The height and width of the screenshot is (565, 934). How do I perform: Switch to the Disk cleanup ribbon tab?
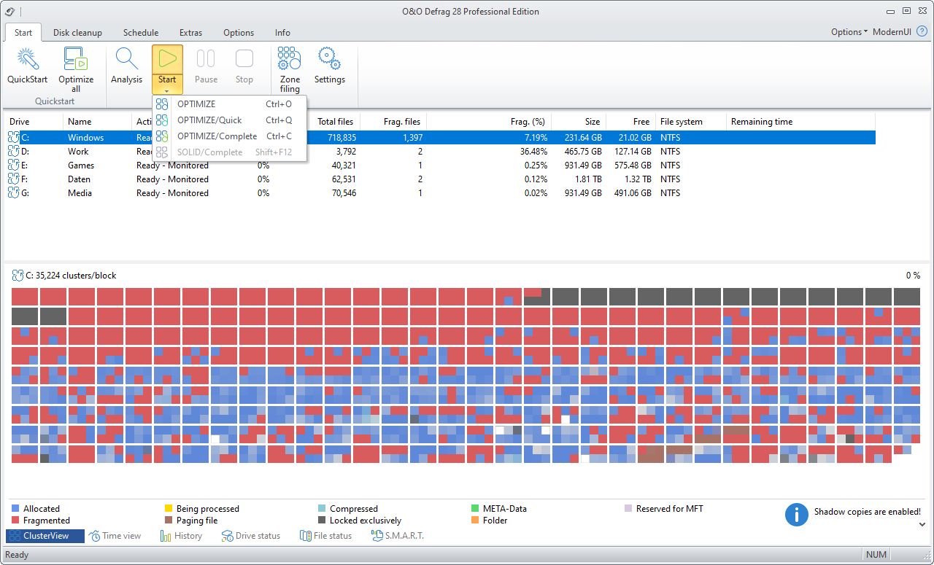[x=77, y=32]
